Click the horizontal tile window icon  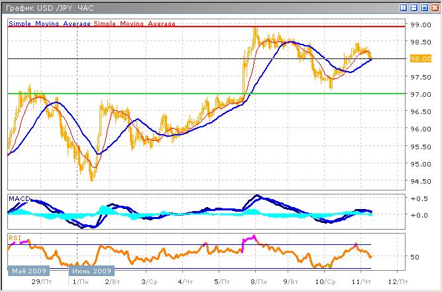(x=414, y=7)
